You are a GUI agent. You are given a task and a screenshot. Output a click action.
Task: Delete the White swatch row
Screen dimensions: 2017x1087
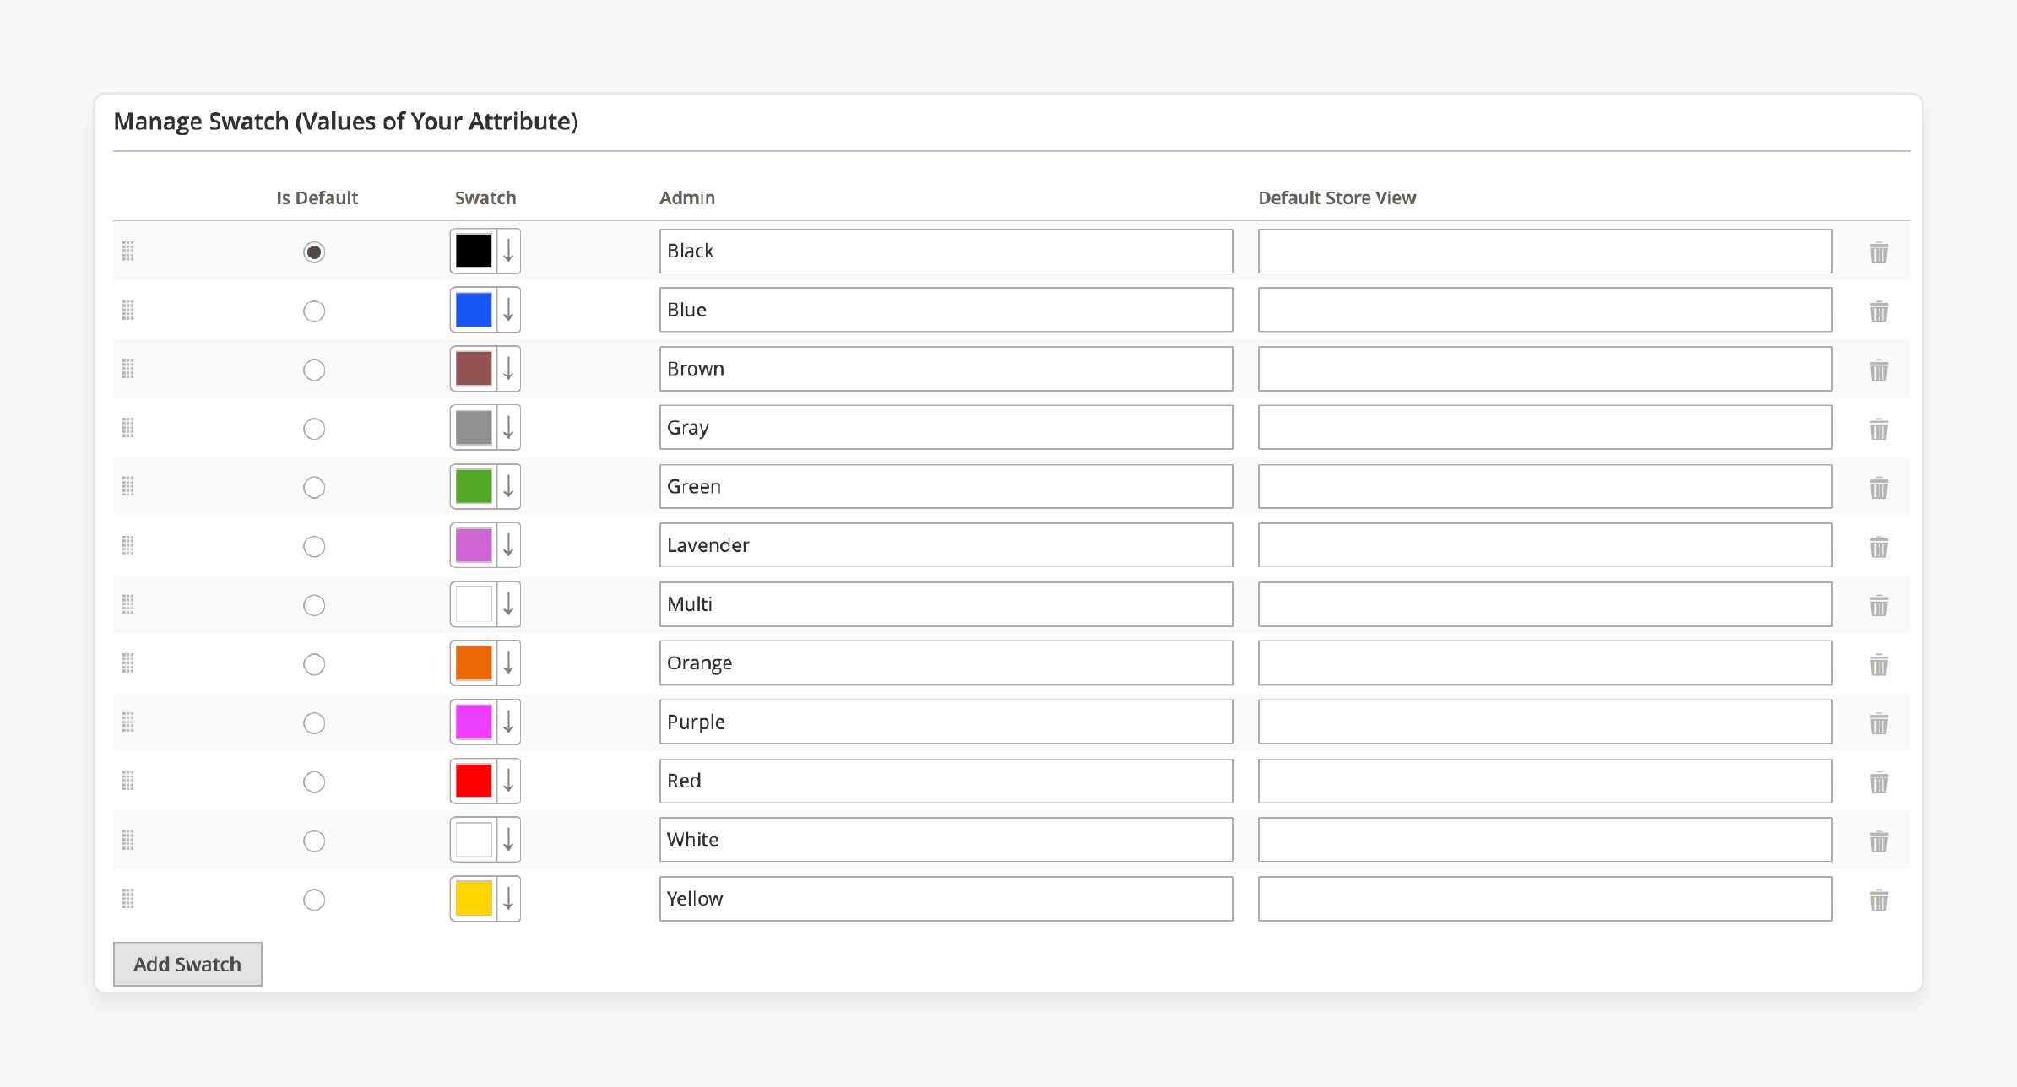point(1879,841)
